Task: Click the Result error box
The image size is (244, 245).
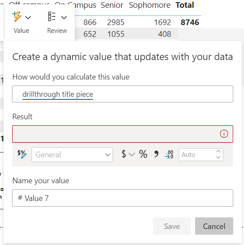Action: (122, 134)
